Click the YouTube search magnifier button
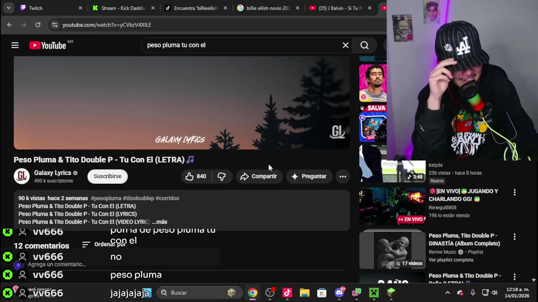 [x=364, y=45]
